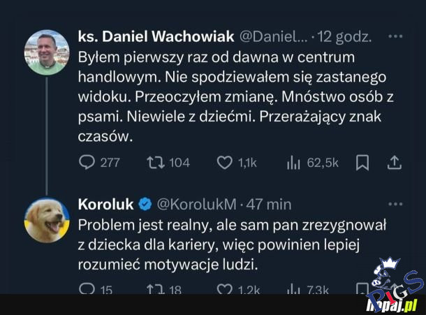View analytics of Koroluk's reply
426x315 pixels.
293,289
